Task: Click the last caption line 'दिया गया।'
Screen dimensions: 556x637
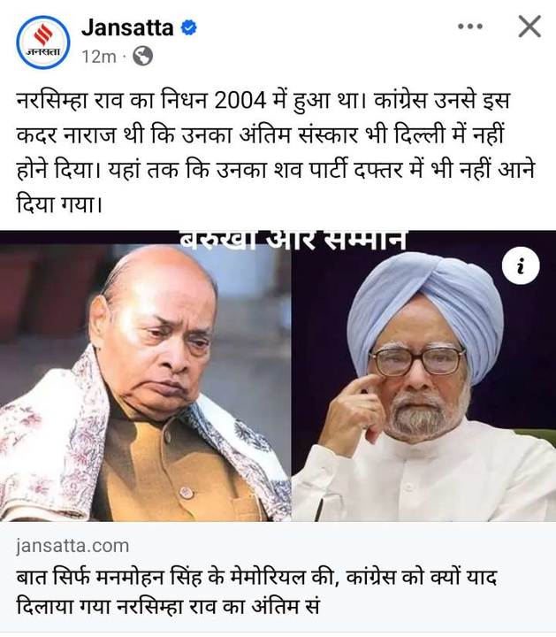Action: (x=59, y=204)
